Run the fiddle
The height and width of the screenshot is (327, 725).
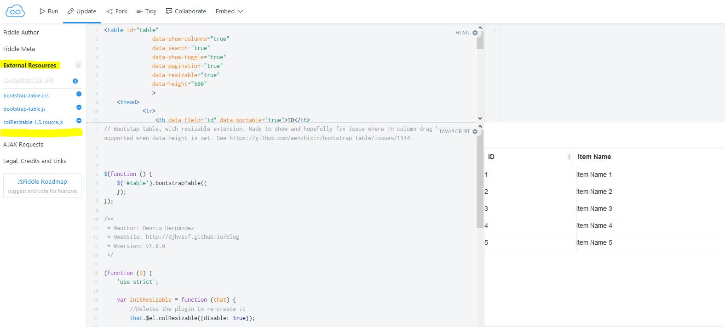point(49,11)
